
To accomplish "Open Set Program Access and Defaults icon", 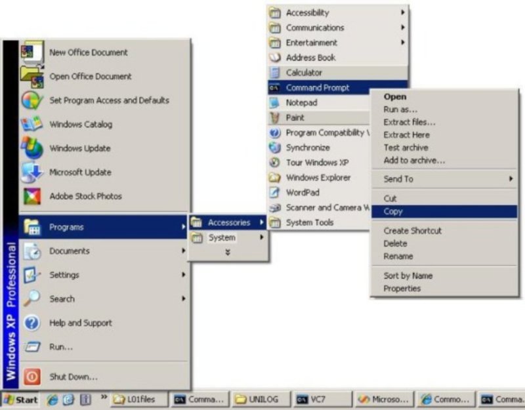I will coord(31,100).
